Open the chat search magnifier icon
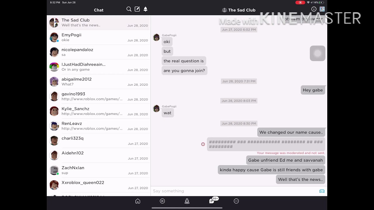Viewport: 374px width, 210px height. click(129, 9)
